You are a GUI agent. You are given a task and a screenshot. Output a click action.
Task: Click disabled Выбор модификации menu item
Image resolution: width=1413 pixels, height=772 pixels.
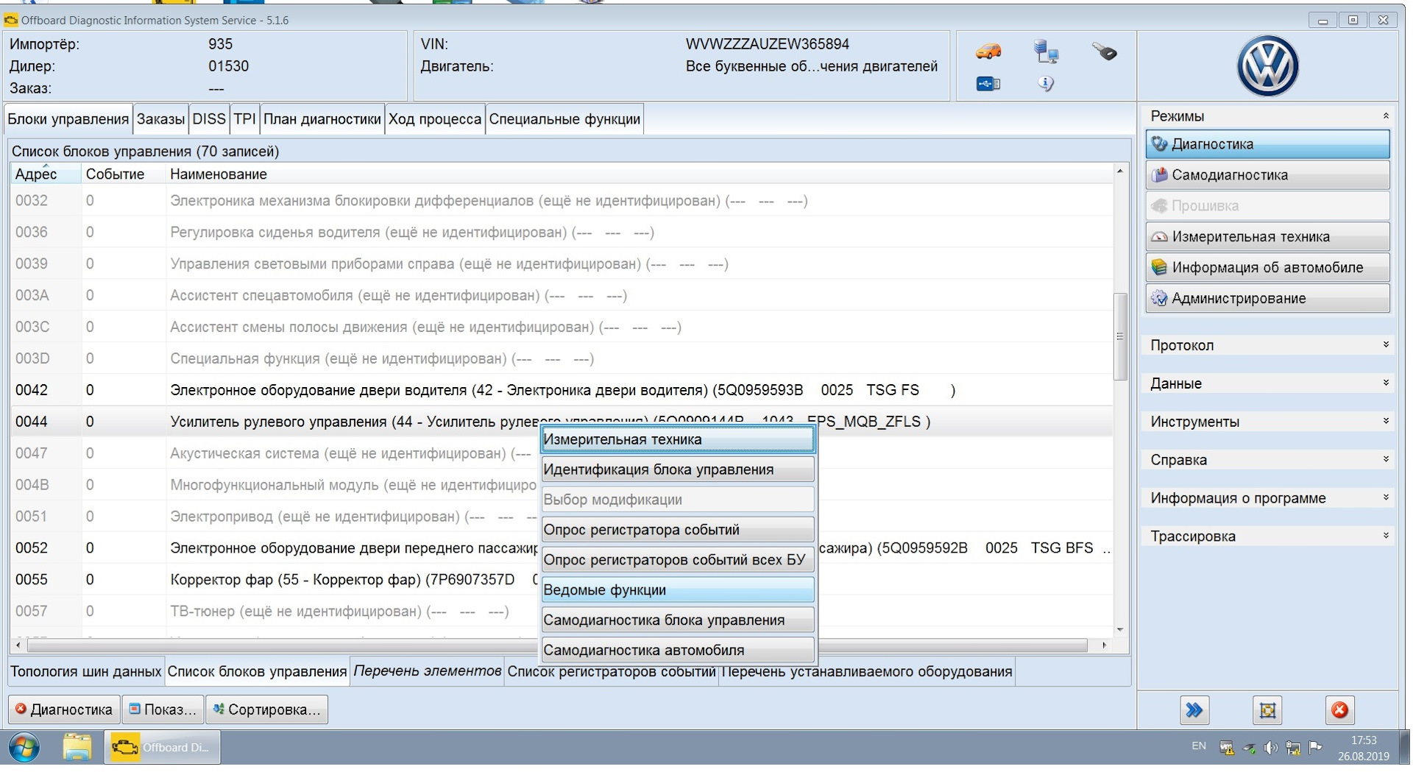pos(678,500)
